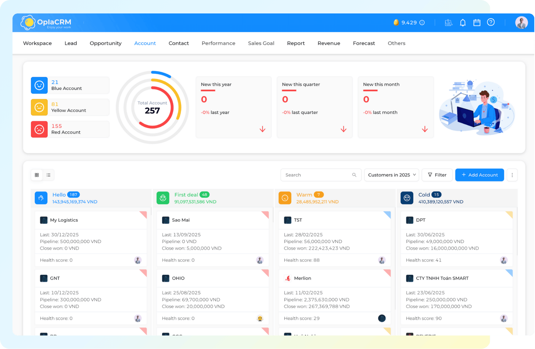Open the notifications bell
535x349 pixels.
pyautogui.click(x=463, y=22)
